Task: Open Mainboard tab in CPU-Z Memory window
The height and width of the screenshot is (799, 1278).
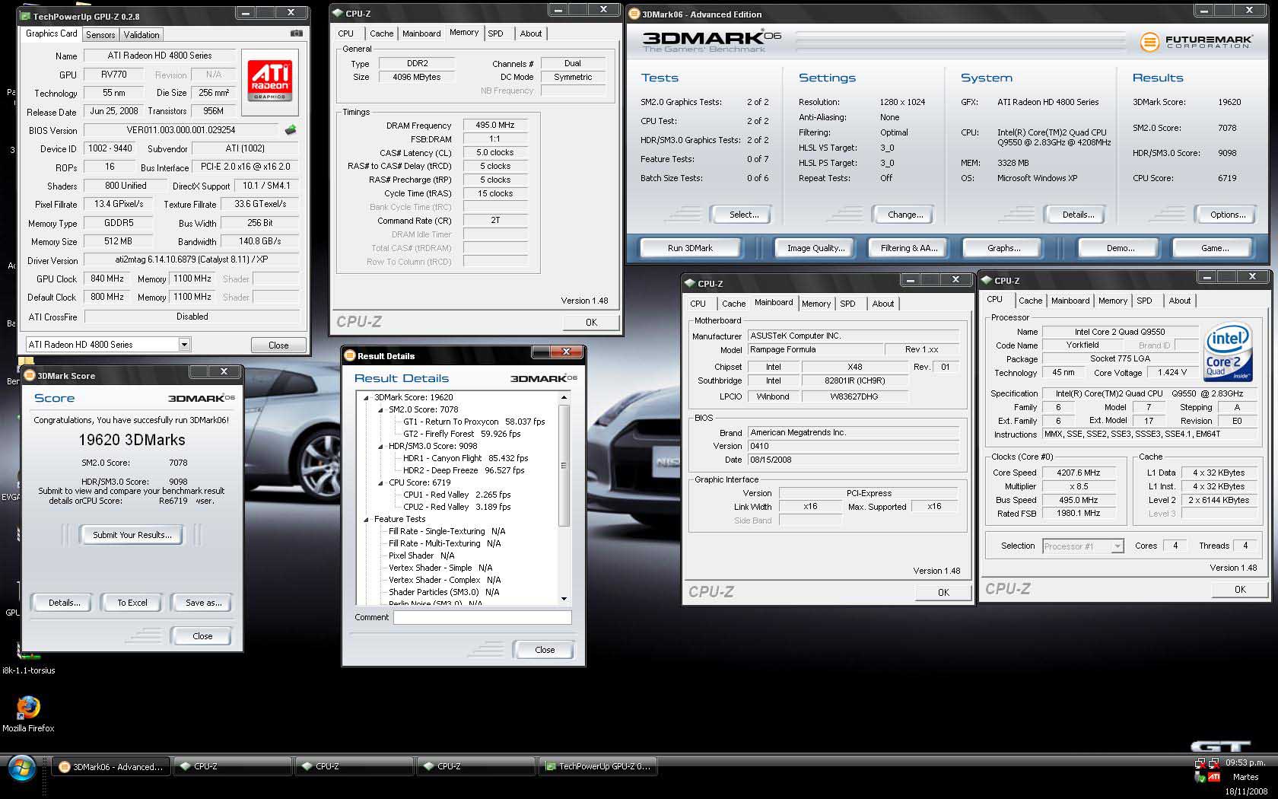Action: pyautogui.click(x=421, y=33)
